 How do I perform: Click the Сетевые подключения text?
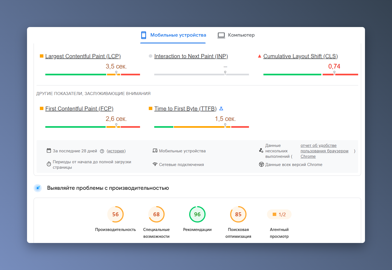pos(182,165)
